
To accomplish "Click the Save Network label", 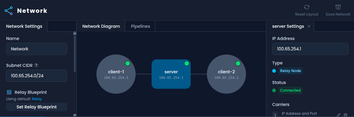I will pos(338,14).
